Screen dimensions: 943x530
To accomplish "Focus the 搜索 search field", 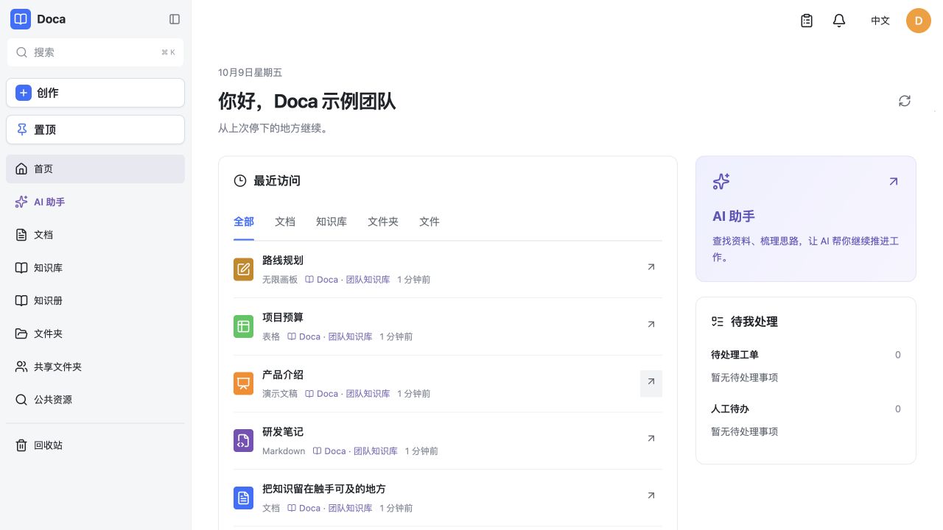I will coord(96,52).
